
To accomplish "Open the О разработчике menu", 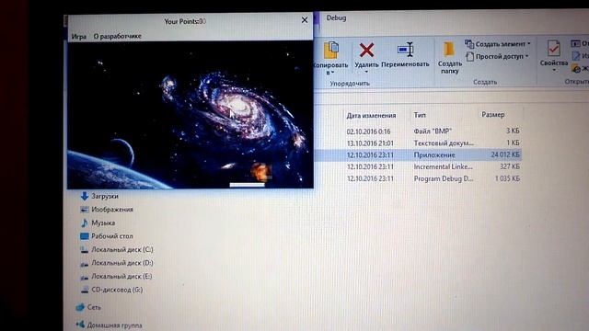I will [x=118, y=37].
